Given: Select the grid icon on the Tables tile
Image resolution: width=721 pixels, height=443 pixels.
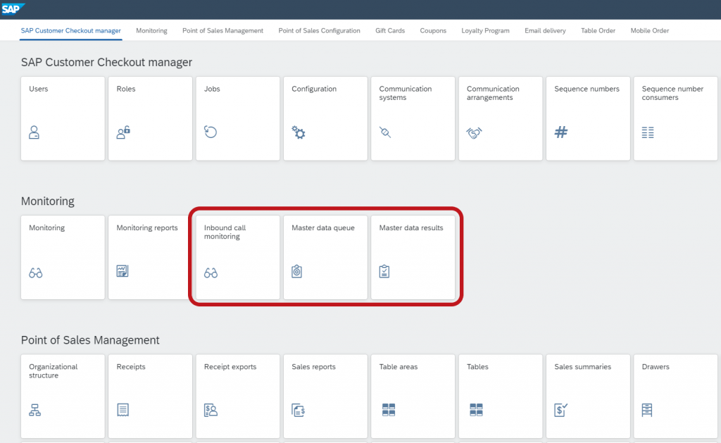Looking at the screenshot, I should 476,410.
